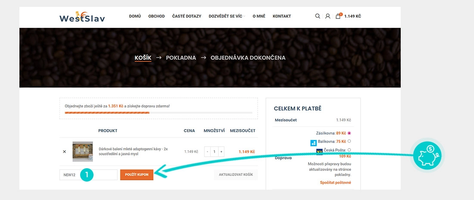Increase quantity with plus button
474x200 pixels.
[x=221, y=152]
